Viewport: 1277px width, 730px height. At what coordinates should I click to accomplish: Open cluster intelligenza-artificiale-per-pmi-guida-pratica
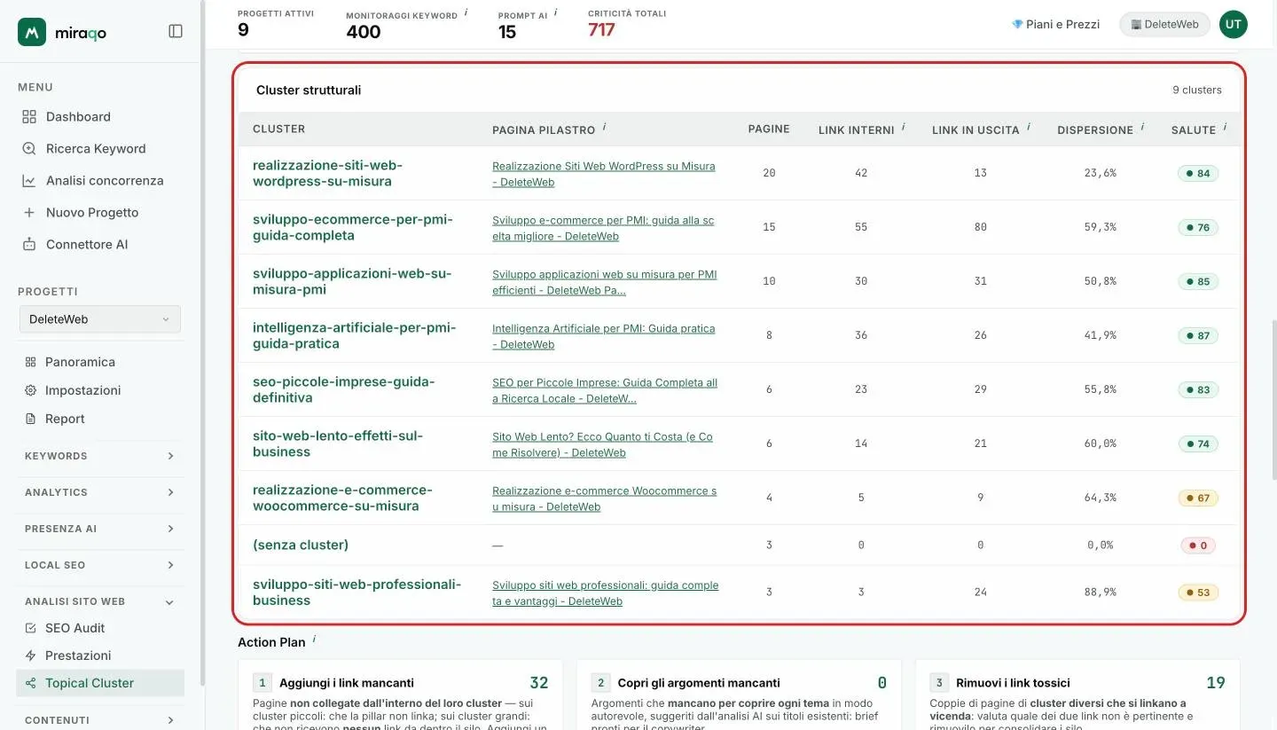354,335
